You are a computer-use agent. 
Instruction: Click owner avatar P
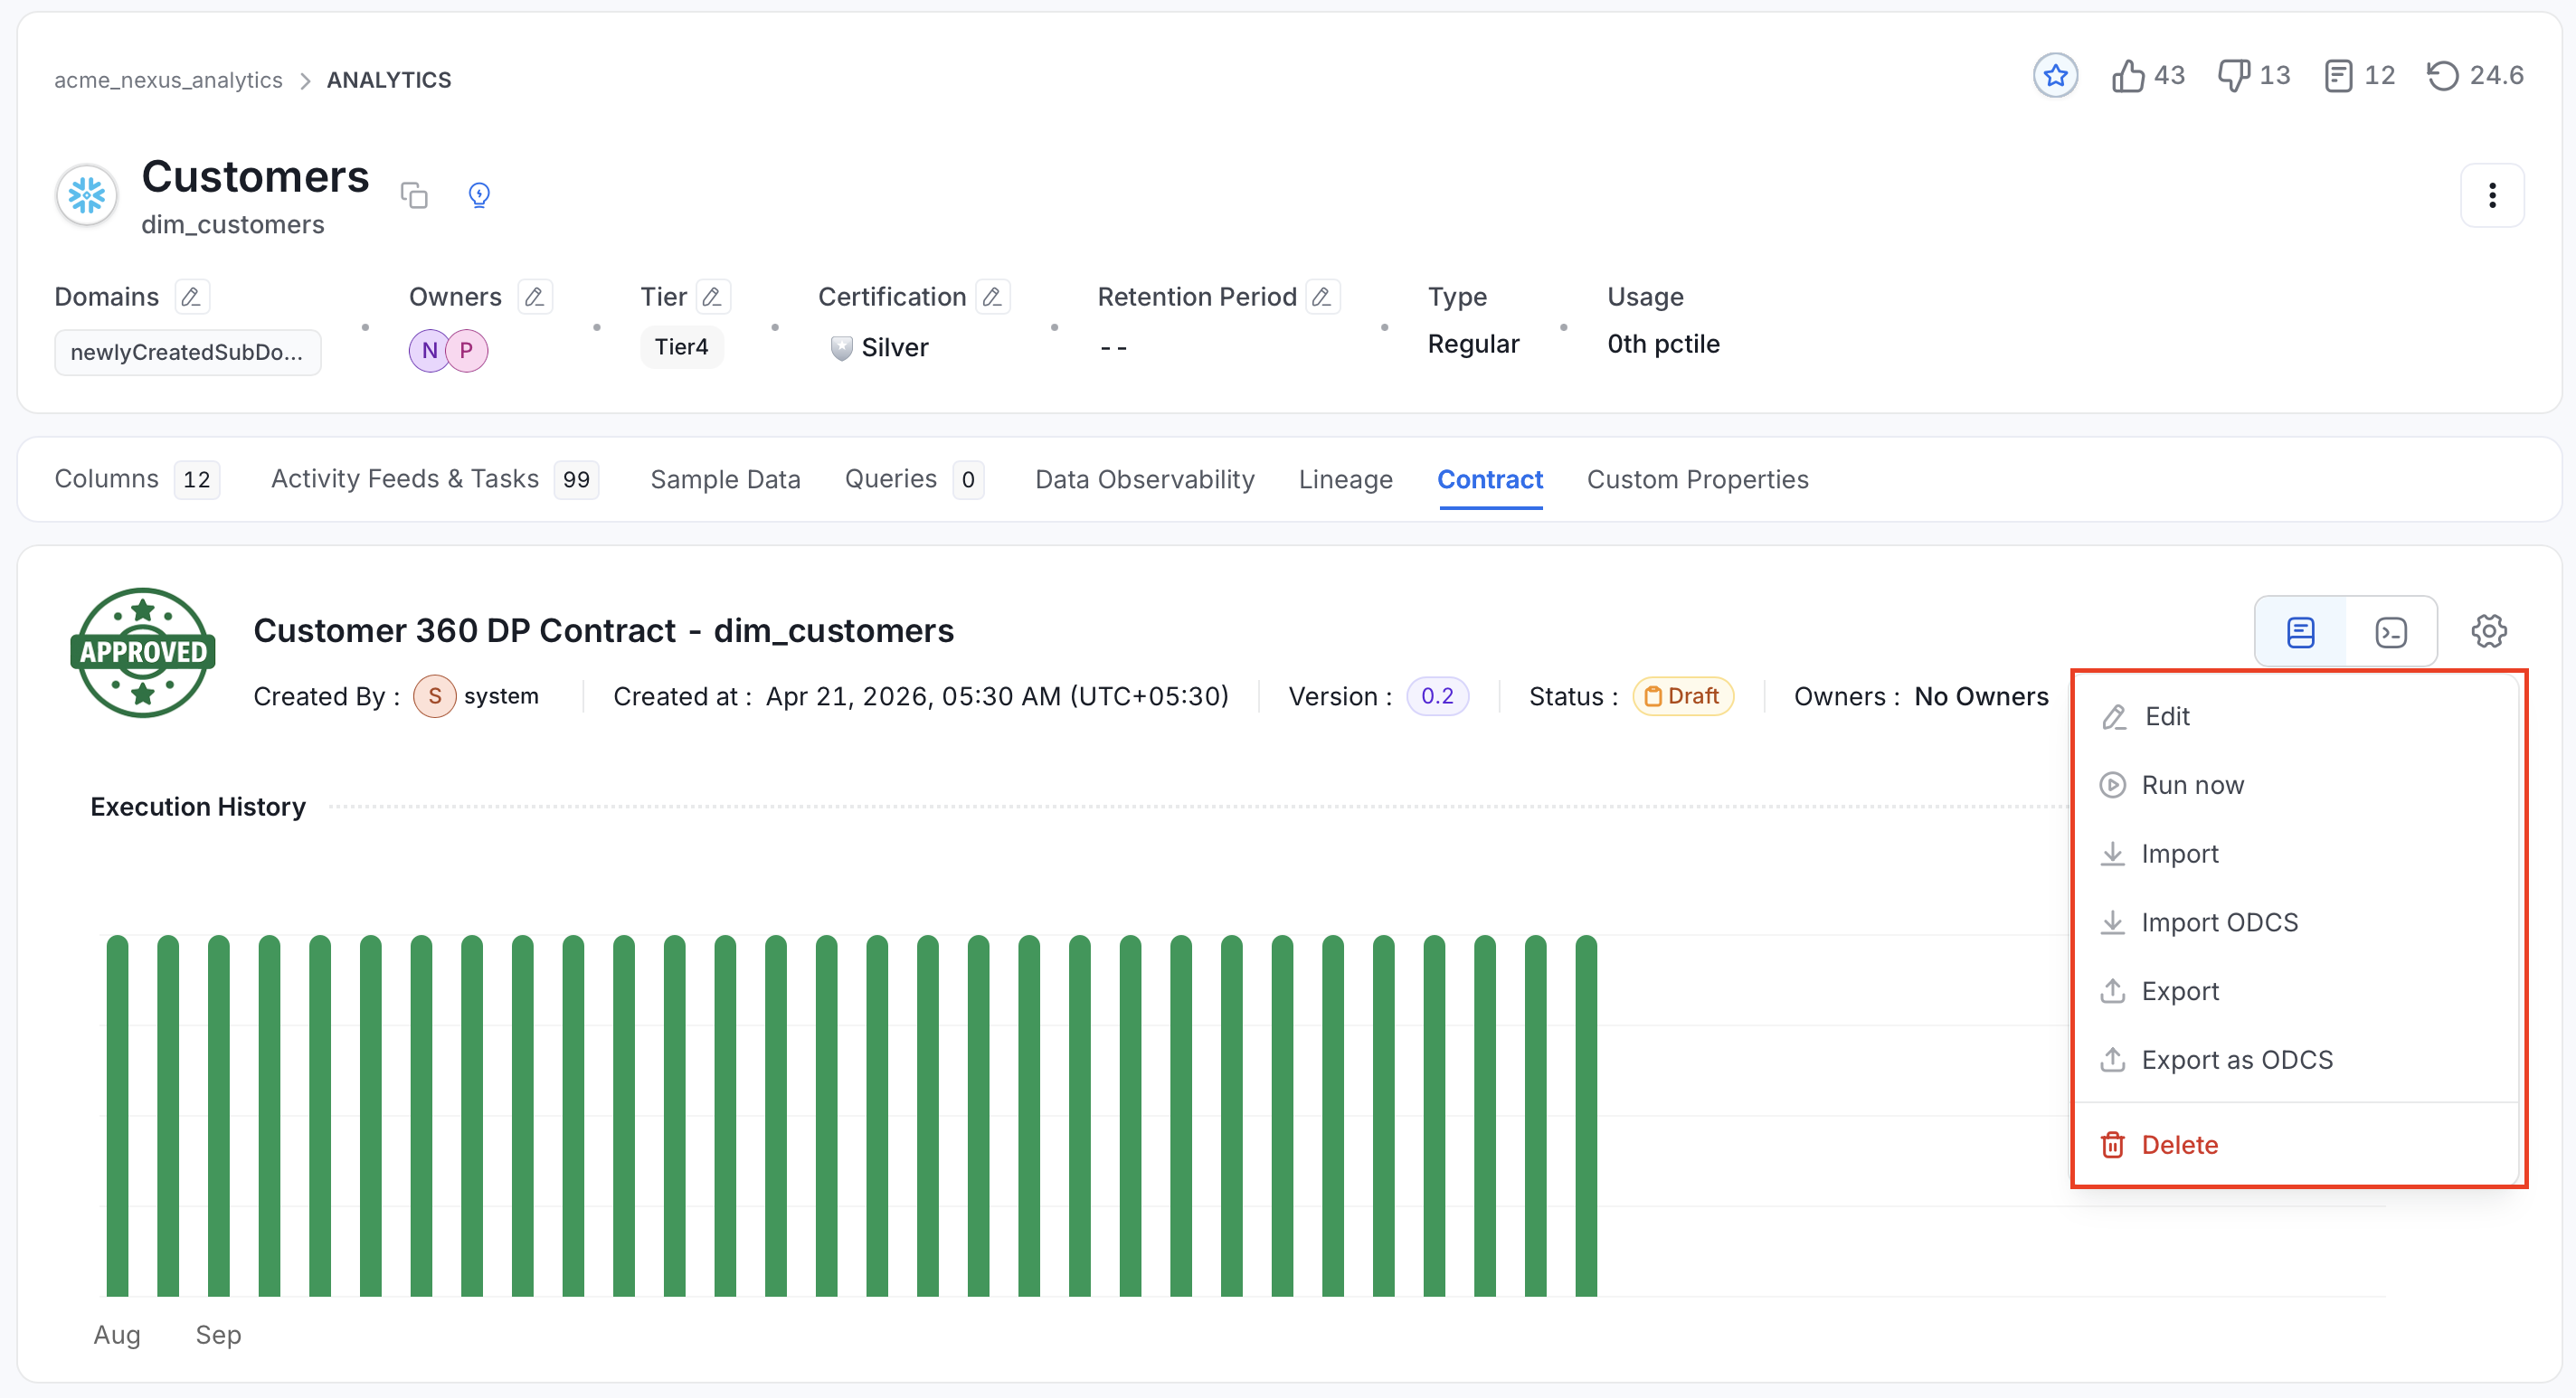point(466,350)
